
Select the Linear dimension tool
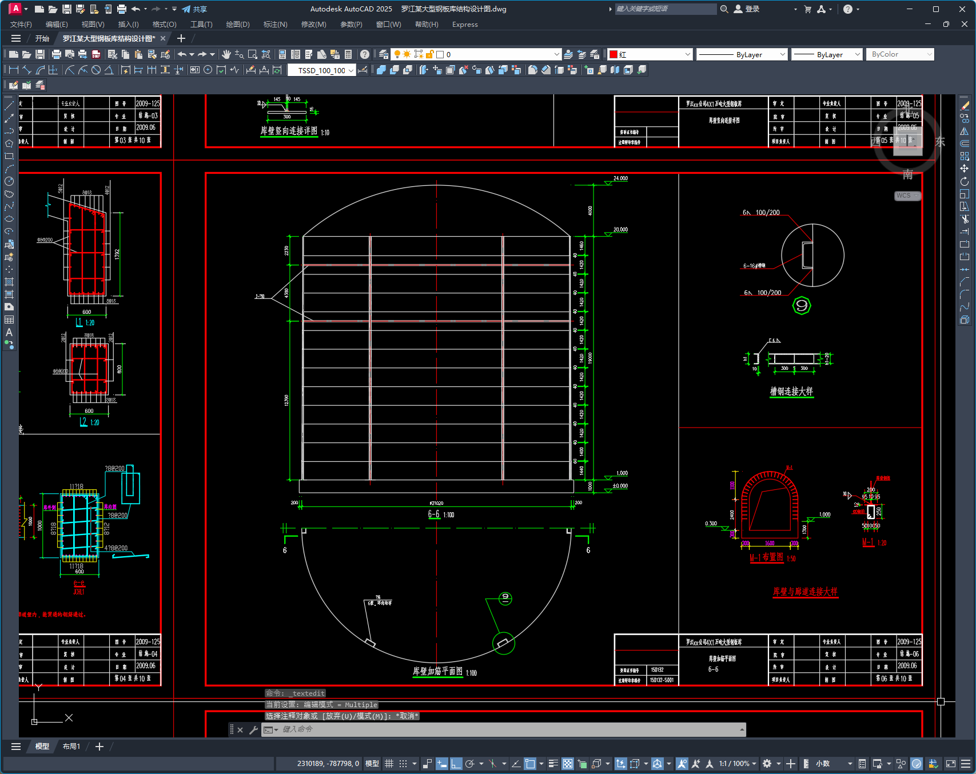[x=13, y=70]
